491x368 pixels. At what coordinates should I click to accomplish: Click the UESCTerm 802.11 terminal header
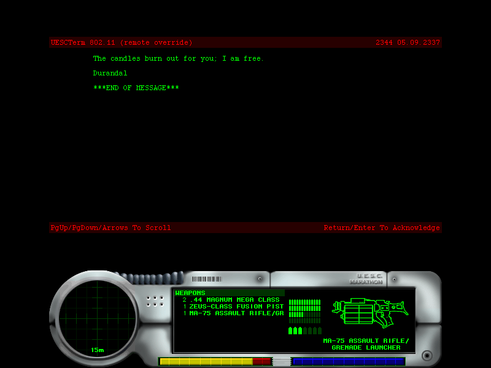122,43
